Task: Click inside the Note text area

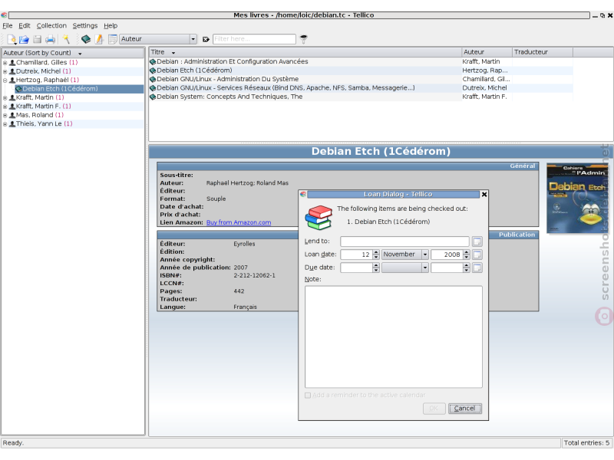Action: pyautogui.click(x=394, y=337)
